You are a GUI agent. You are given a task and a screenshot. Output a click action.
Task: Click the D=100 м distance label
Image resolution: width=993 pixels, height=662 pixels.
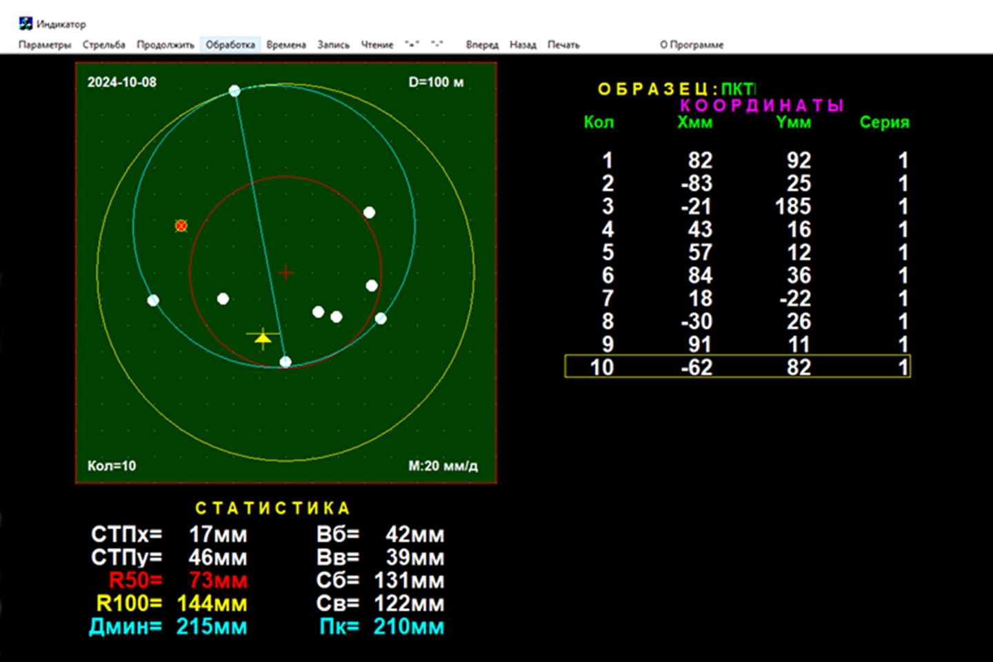pyautogui.click(x=436, y=82)
